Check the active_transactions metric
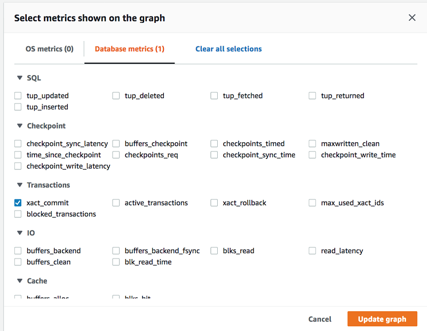Image resolution: width=427 pixels, height=331 pixels. click(x=116, y=203)
